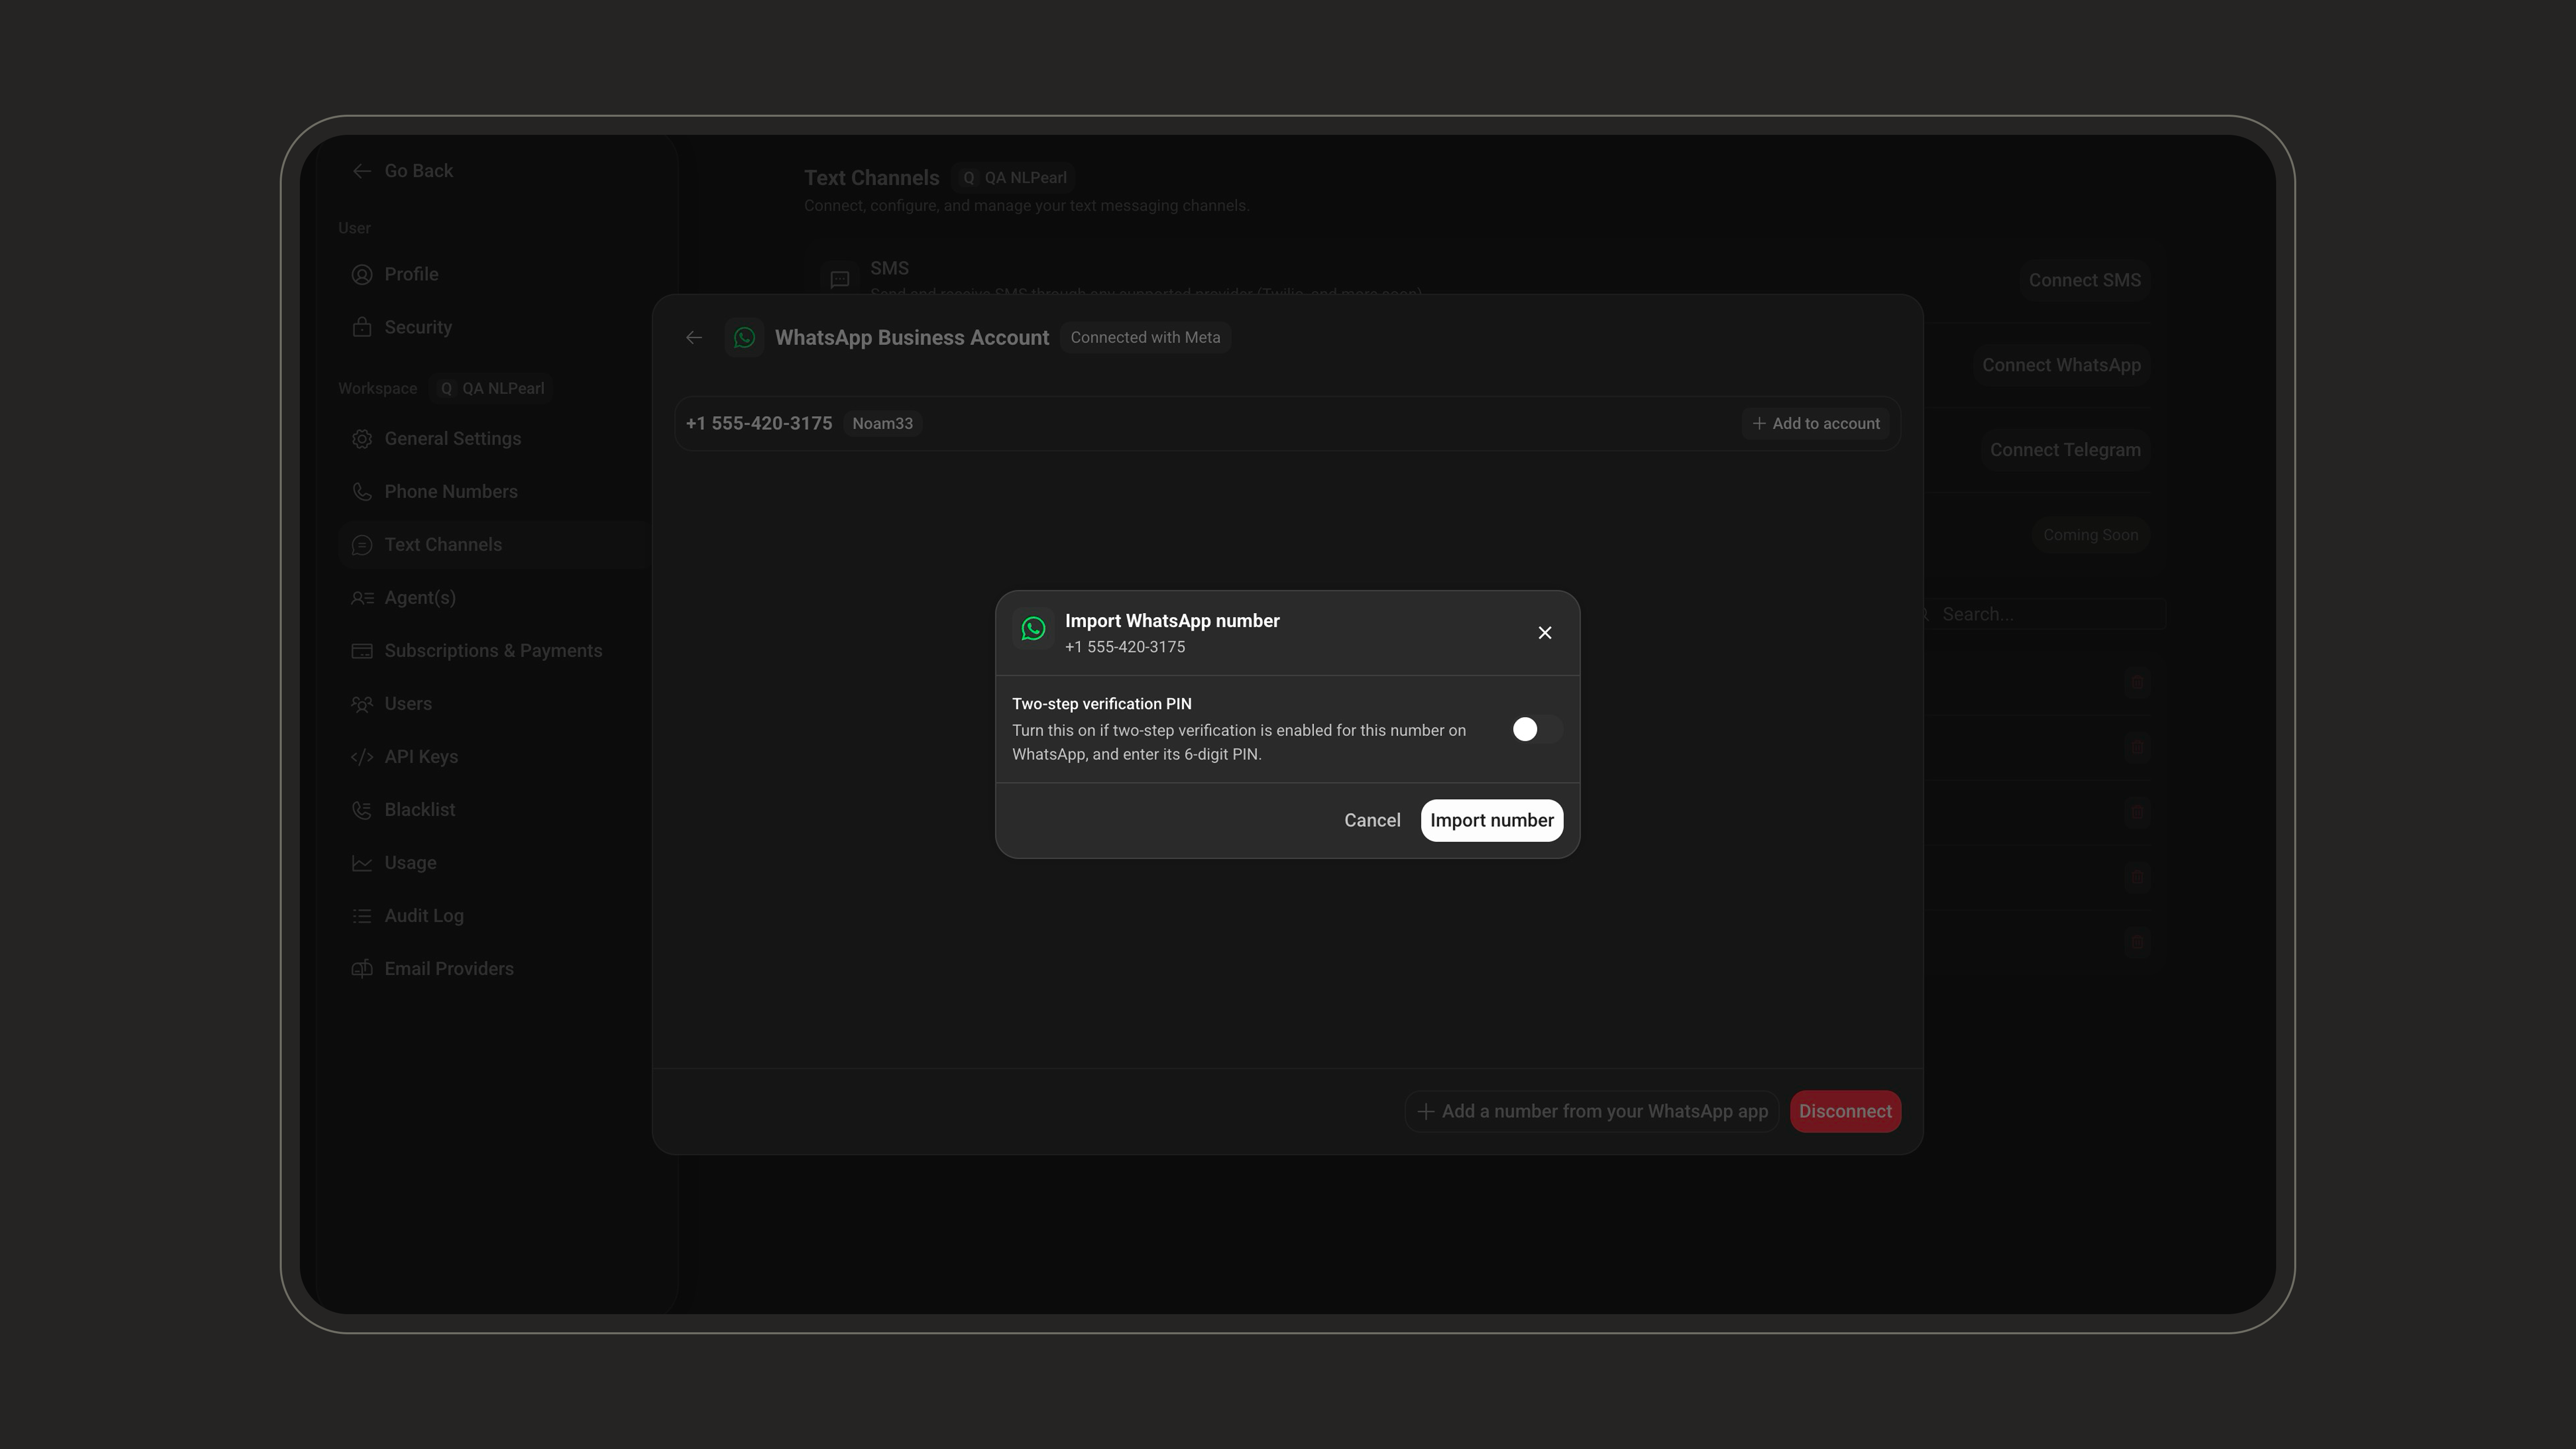Open the Audit Log page
Image resolution: width=2576 pixels, height=1449 pixels.
click(424, 916)
